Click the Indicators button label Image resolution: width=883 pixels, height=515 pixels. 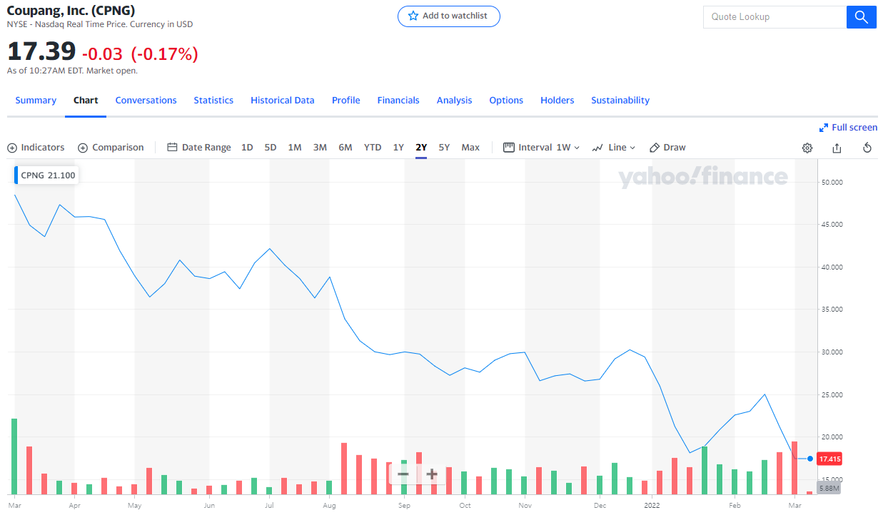tap(43, 148)
